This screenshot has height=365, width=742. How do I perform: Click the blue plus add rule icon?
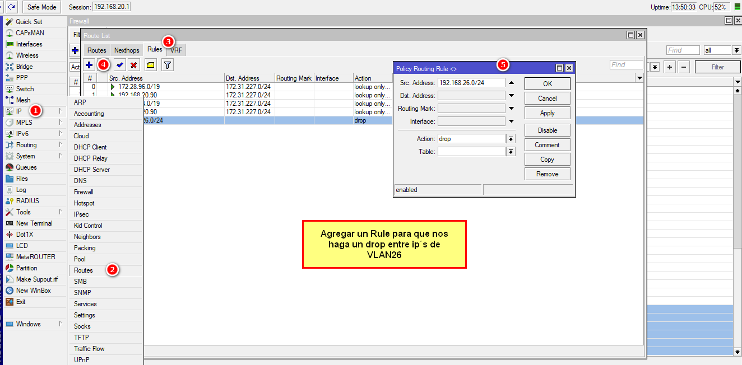[89, 65]
